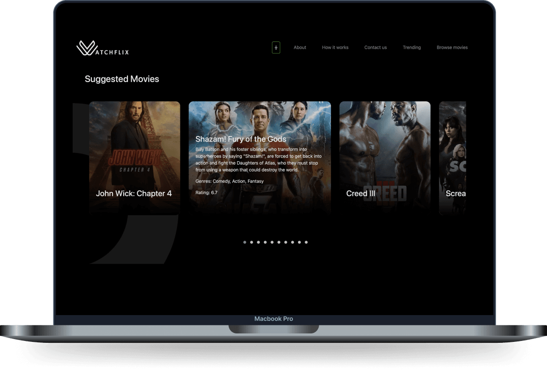
Task: Jump to the last carousel pagination dot
Action: click(306, 242)
